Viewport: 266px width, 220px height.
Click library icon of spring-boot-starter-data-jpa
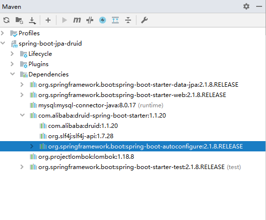coord(33,84)
